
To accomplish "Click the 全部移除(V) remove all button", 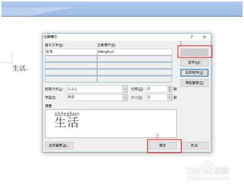I will (x=194, y=73).
